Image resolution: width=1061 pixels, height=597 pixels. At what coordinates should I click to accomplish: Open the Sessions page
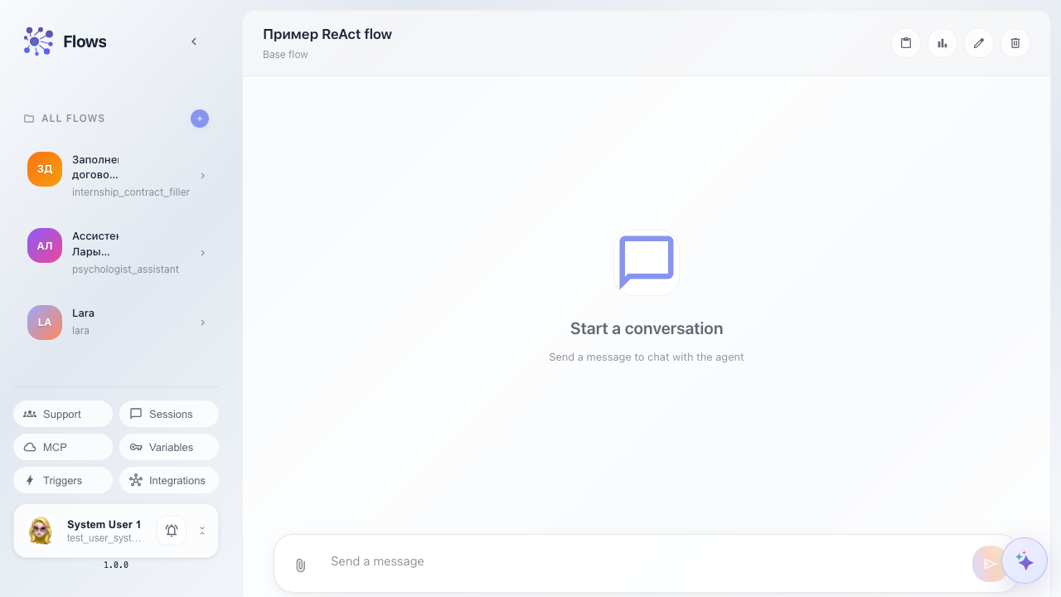click(x=169, y=414)
